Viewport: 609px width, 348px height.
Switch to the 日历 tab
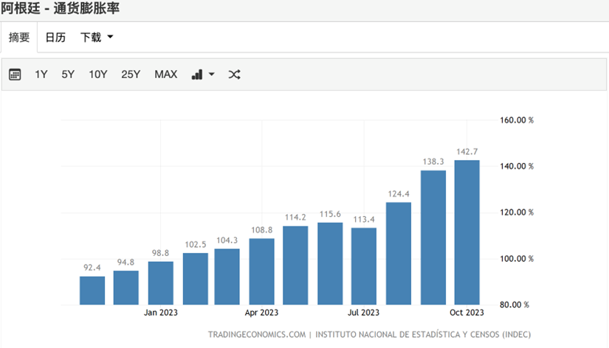point(55,38)
